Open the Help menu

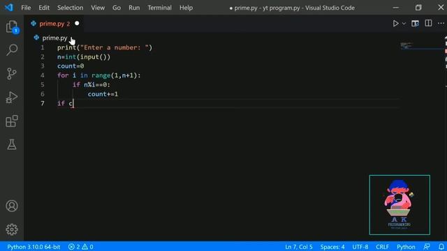coord(186,8)
